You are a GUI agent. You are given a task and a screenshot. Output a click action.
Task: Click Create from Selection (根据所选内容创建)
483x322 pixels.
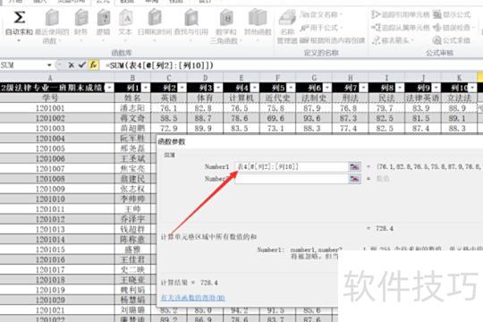point(332,40)
